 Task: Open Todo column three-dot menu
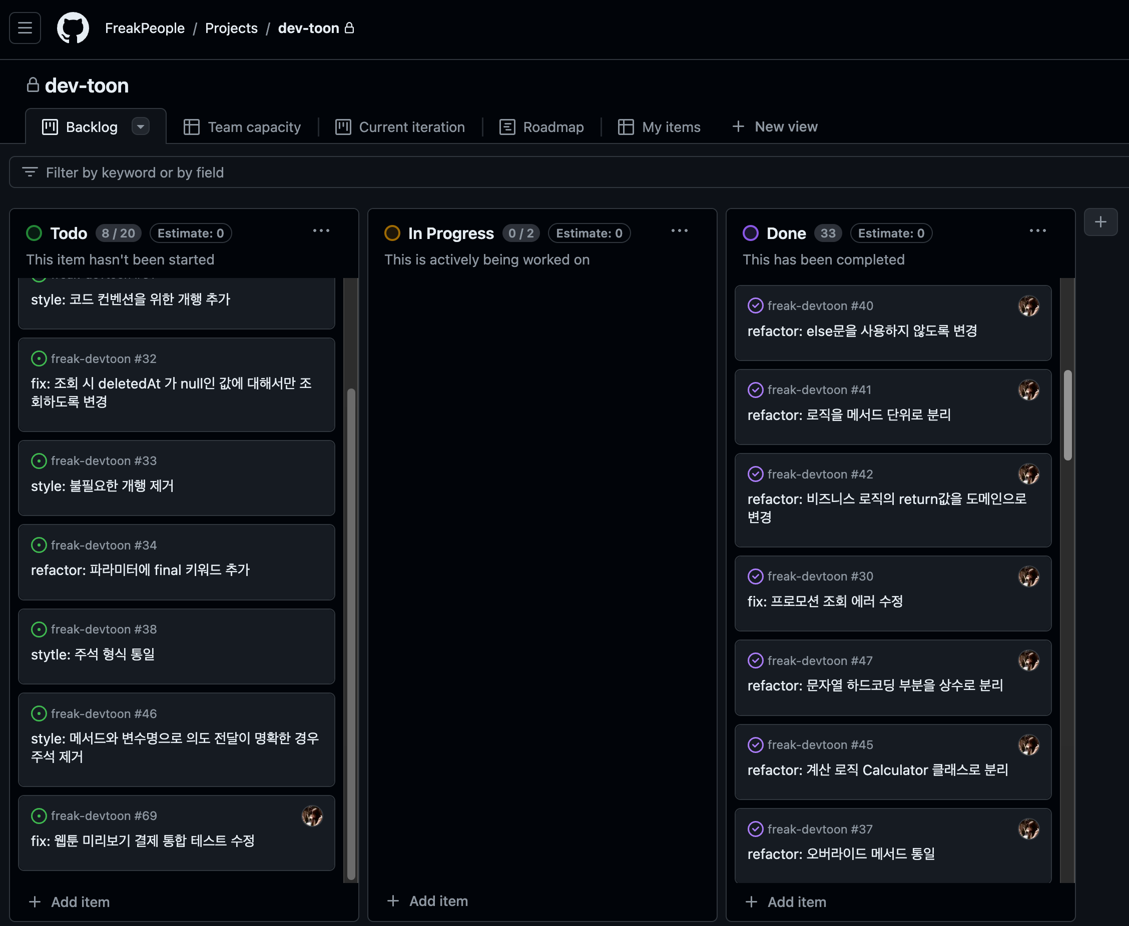pyautogui.click(x=321, y=231)
